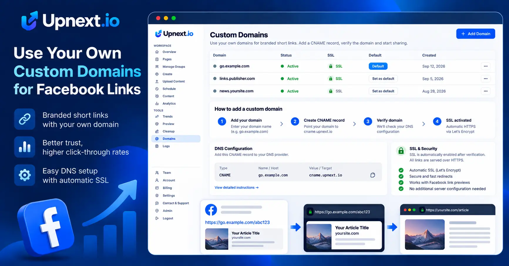Open View detailed instructions link
Image resolution: width=509 pixels, height=266 pixels.
coord(236,188)
